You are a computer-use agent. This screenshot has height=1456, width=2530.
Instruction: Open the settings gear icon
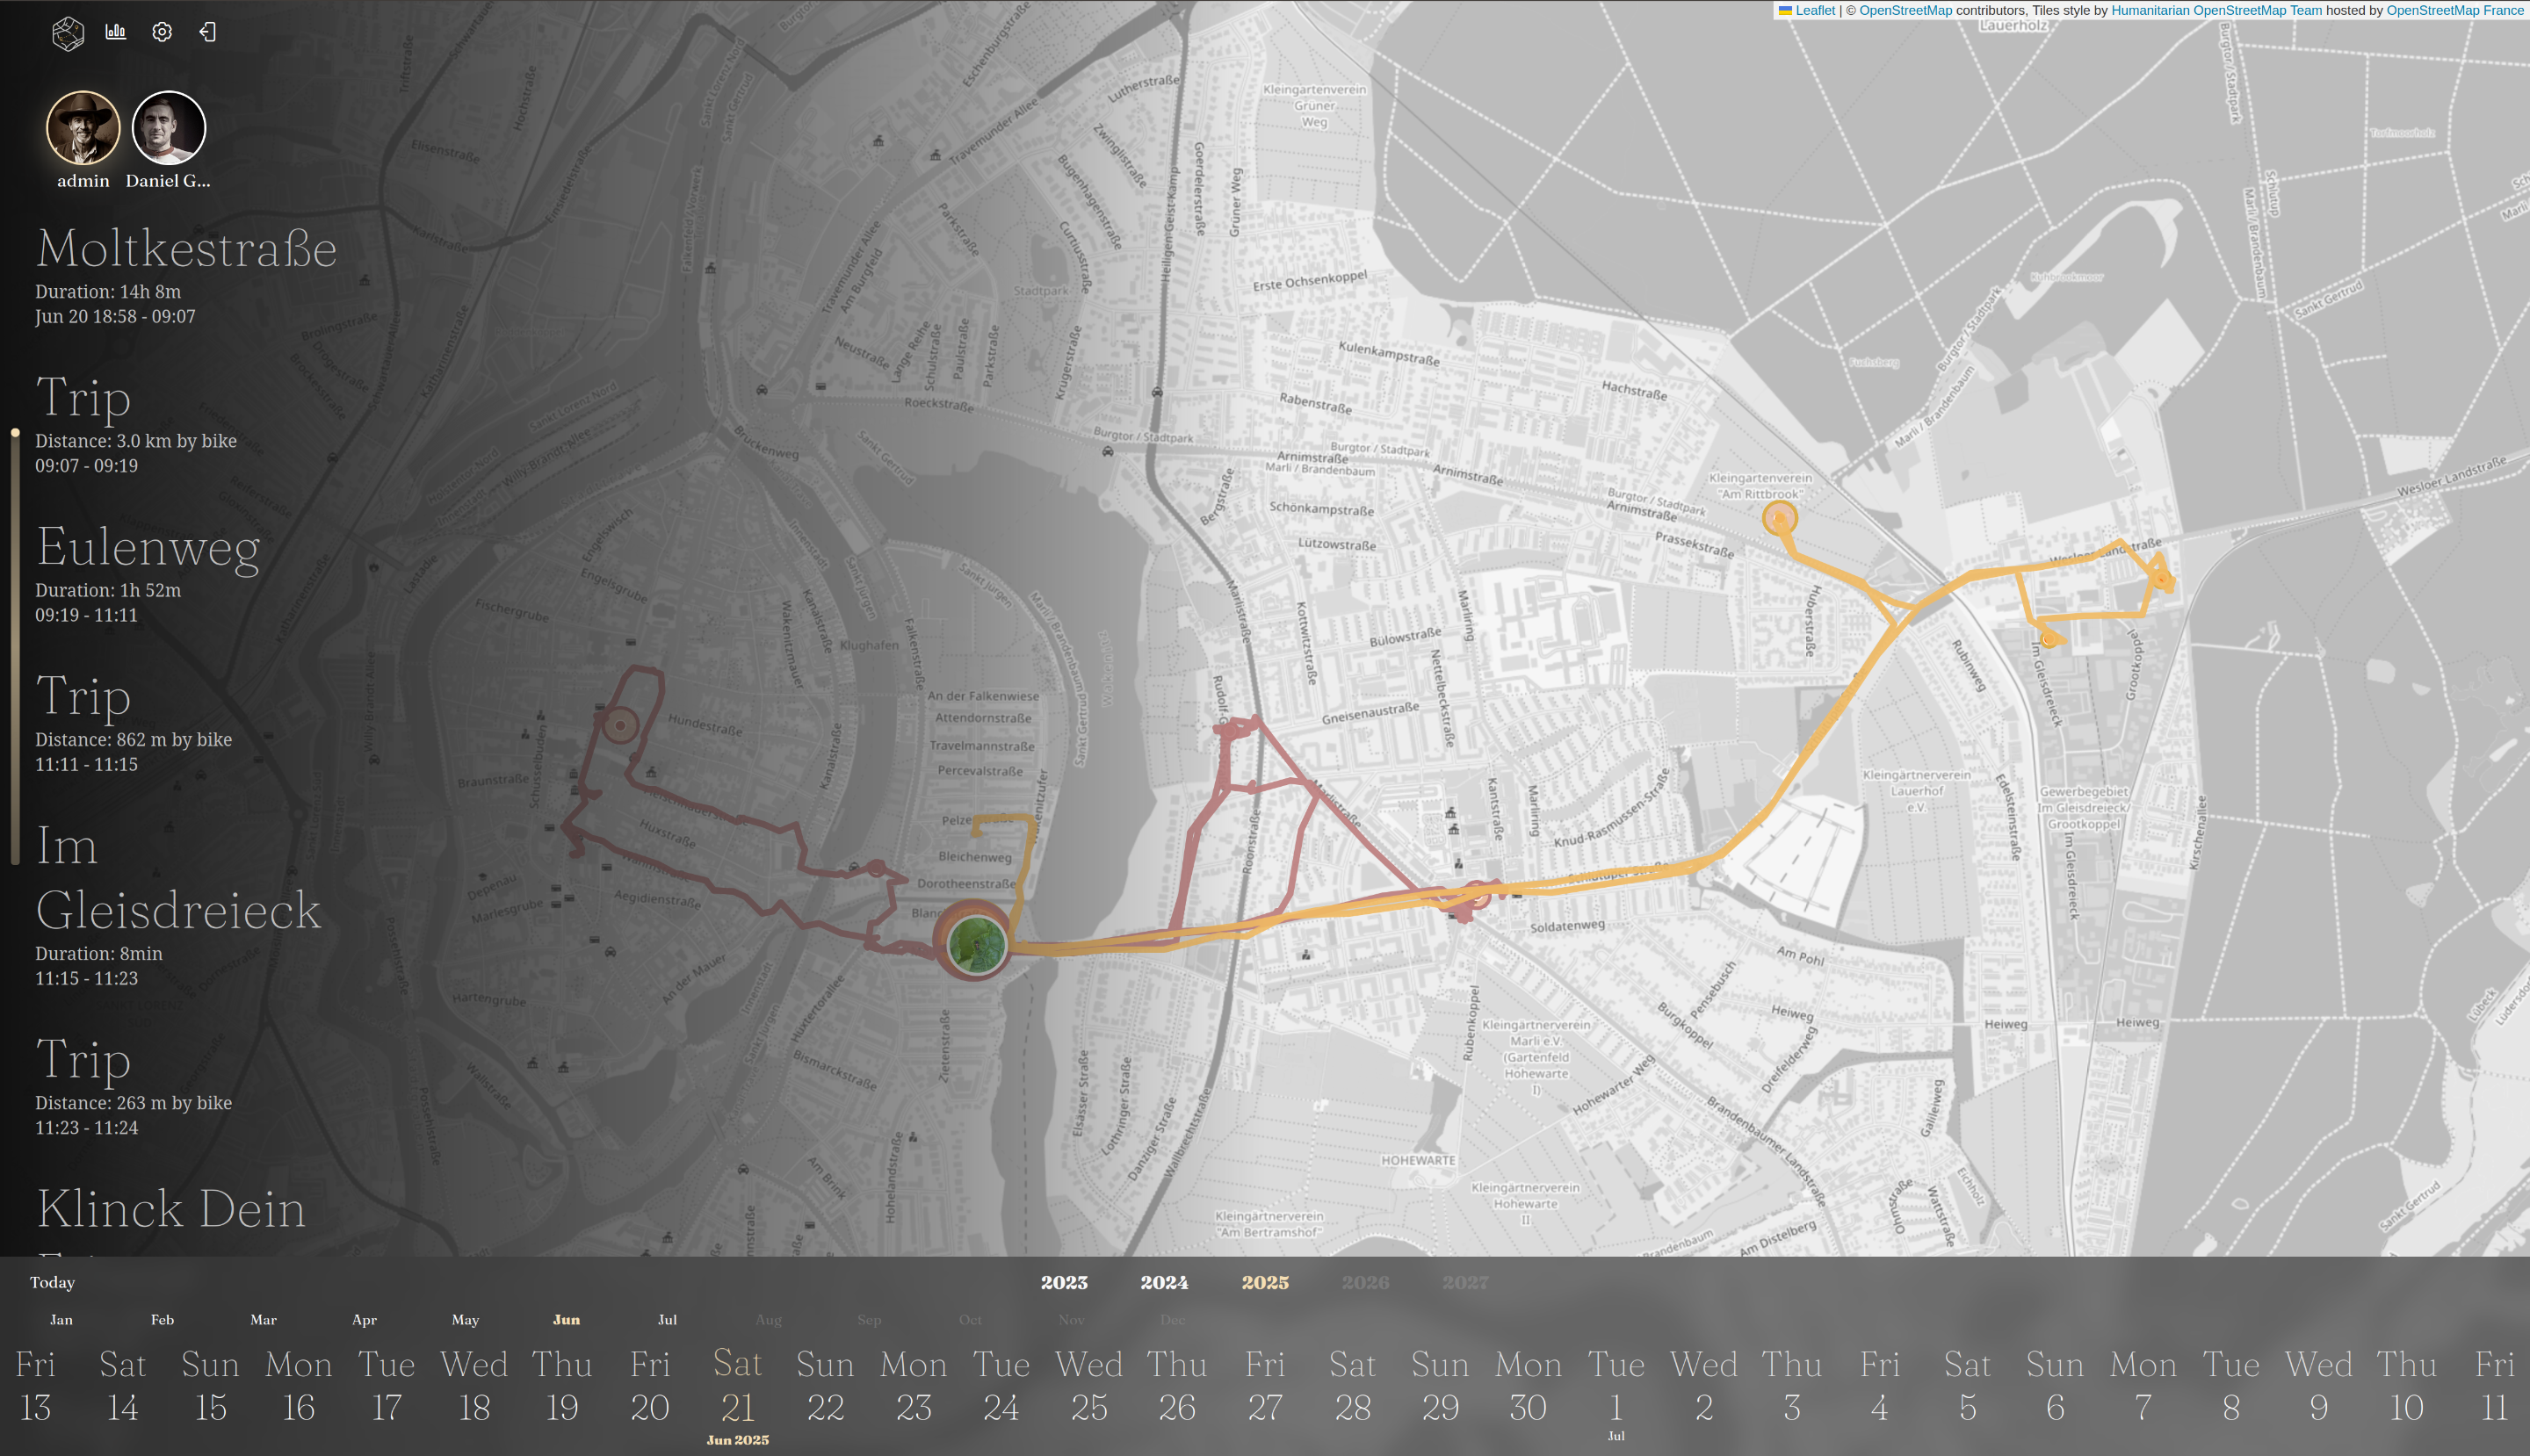(x=162, y=31)
